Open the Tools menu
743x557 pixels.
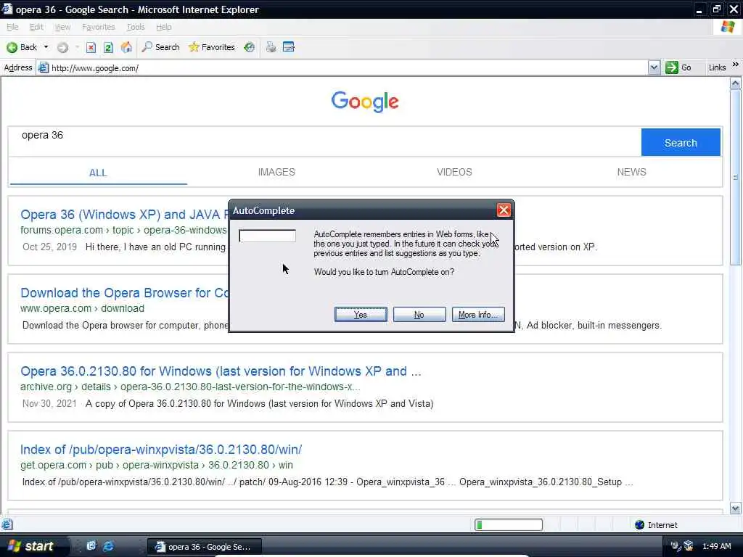(136, 27)
